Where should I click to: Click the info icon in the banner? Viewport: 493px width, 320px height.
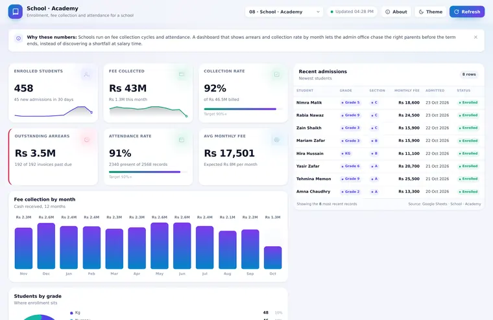coord(19,38)
